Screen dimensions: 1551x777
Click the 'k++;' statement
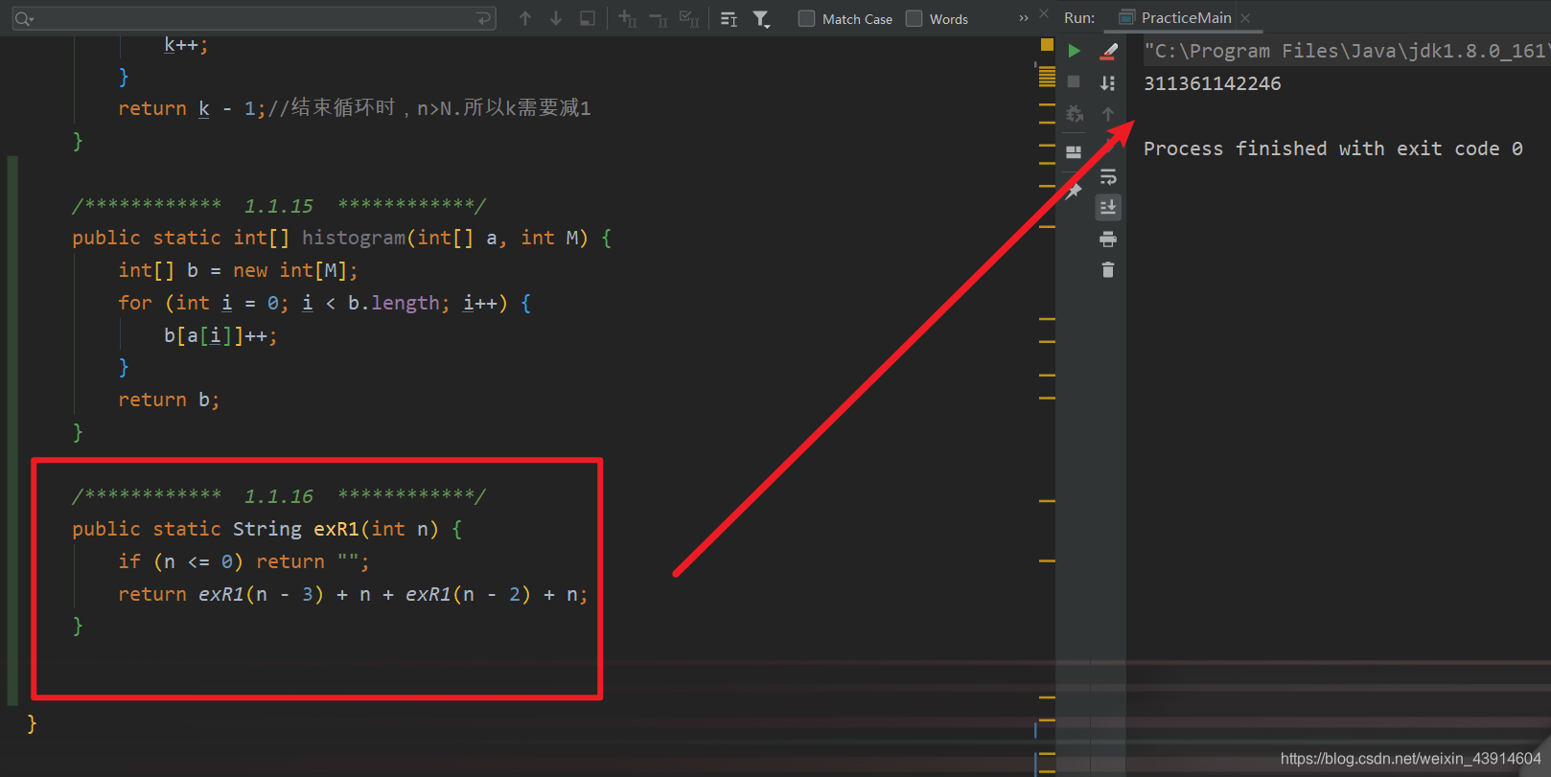point(186,44)
